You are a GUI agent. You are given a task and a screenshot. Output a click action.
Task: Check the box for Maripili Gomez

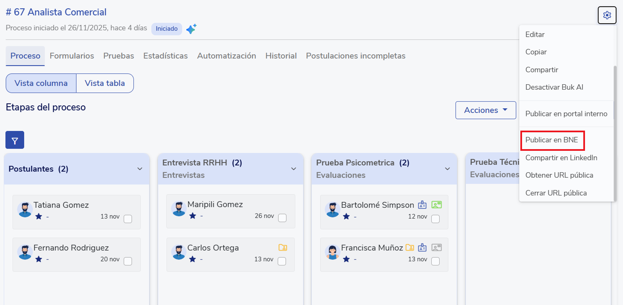282,218
